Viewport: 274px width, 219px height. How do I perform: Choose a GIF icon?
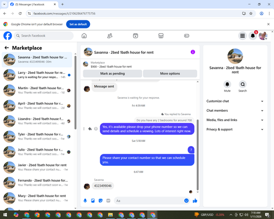(109, 201)
